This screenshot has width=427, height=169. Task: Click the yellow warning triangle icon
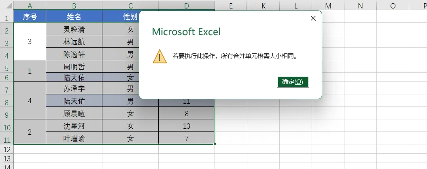[160, 56]
